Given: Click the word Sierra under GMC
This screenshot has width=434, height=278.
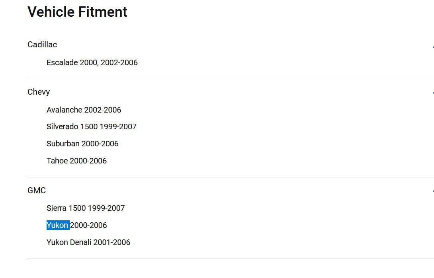Looking at the screenshot, I should pyautogui.click(x=57, y=208).
